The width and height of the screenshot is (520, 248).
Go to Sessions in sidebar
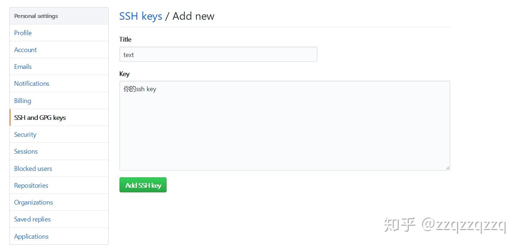pos(26,151)
